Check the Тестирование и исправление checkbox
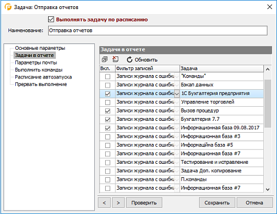277x214 pixels. pos(107,163)
